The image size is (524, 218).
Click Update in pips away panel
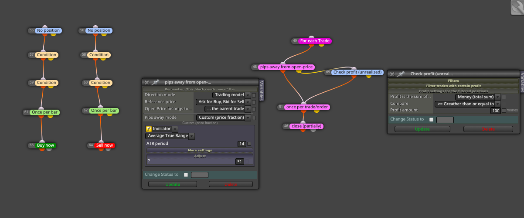pos(173,184)
